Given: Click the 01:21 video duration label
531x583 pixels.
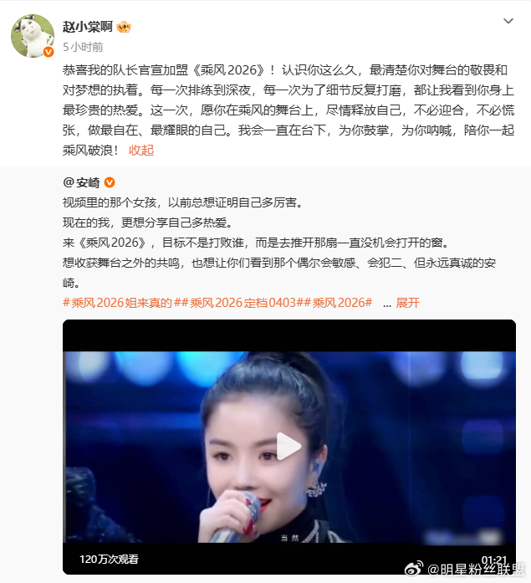Looking at the screenshot, I should coord(494,559).
